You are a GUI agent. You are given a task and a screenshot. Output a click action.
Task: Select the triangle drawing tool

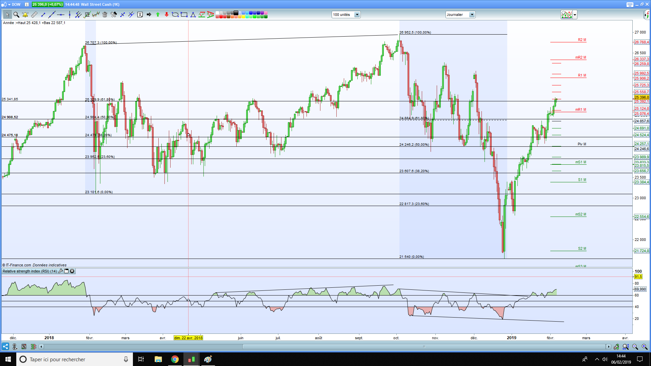pyautogui.click(x=193, y=15)
